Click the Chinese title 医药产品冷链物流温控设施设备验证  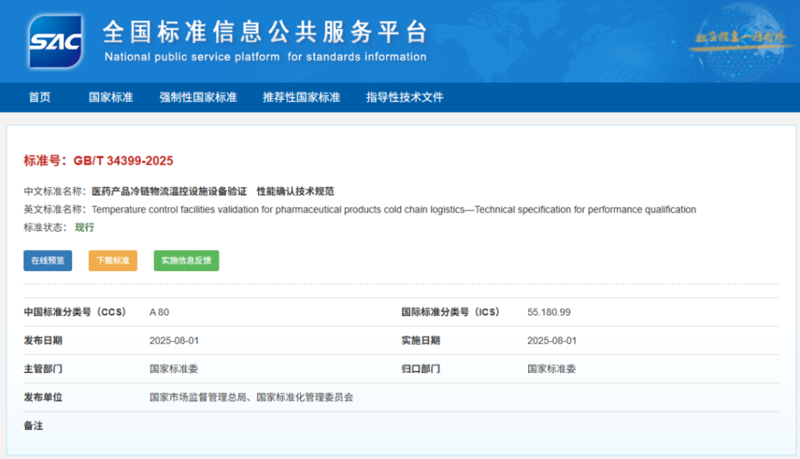[x=169, y=191]
